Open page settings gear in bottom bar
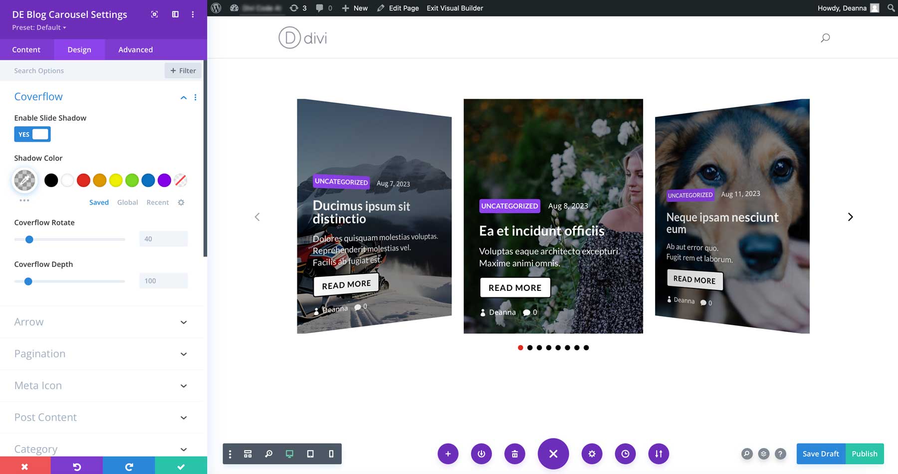Viewport: 898px width, 474px height. pos(592,454)
